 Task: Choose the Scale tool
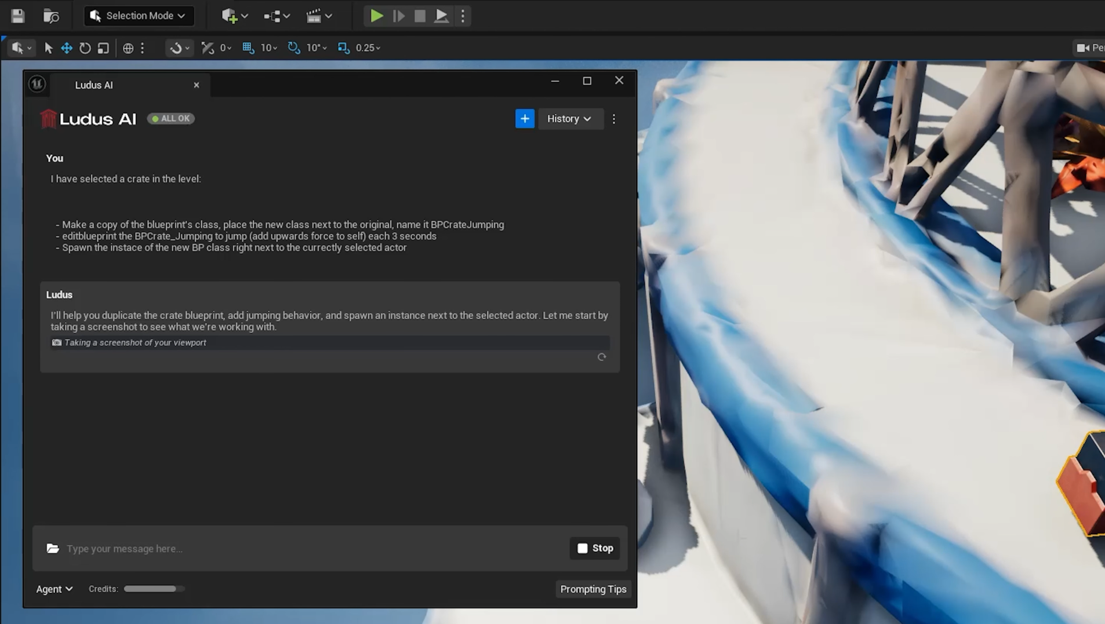coord(103,48)
